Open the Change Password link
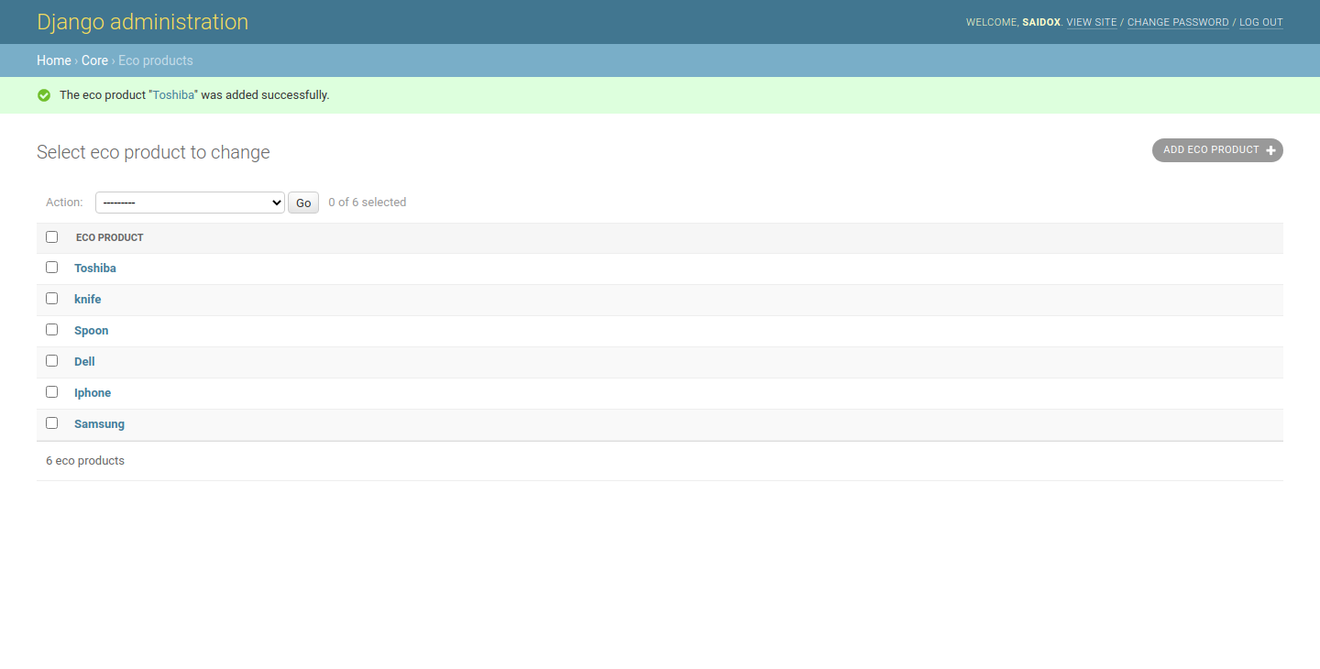 pyautogui.click(x=1178, y=22)
